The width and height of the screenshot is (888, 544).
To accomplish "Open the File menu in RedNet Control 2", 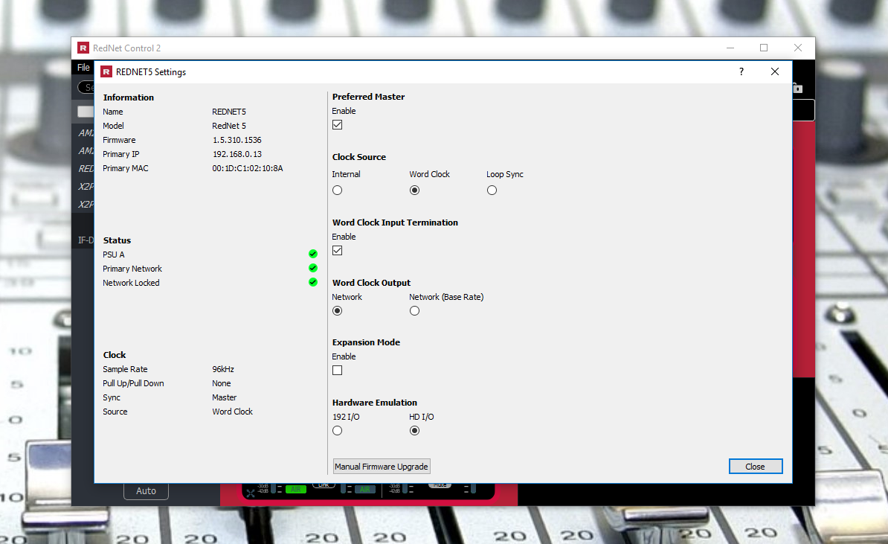I will pos(83,67).
